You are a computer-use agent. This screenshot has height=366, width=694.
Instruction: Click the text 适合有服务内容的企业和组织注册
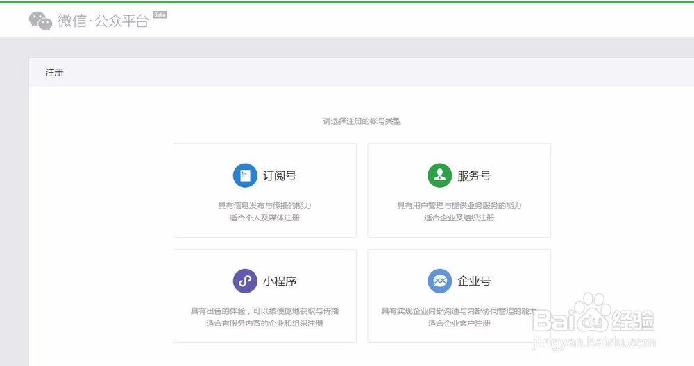(264, 323)
